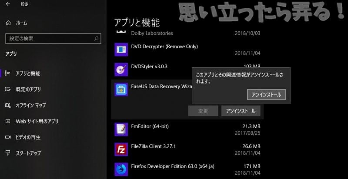Image resolution: width=348 pixels, height=179 pixels.
Task: Click the greyed 変更 button
Action: coord(203,111)
